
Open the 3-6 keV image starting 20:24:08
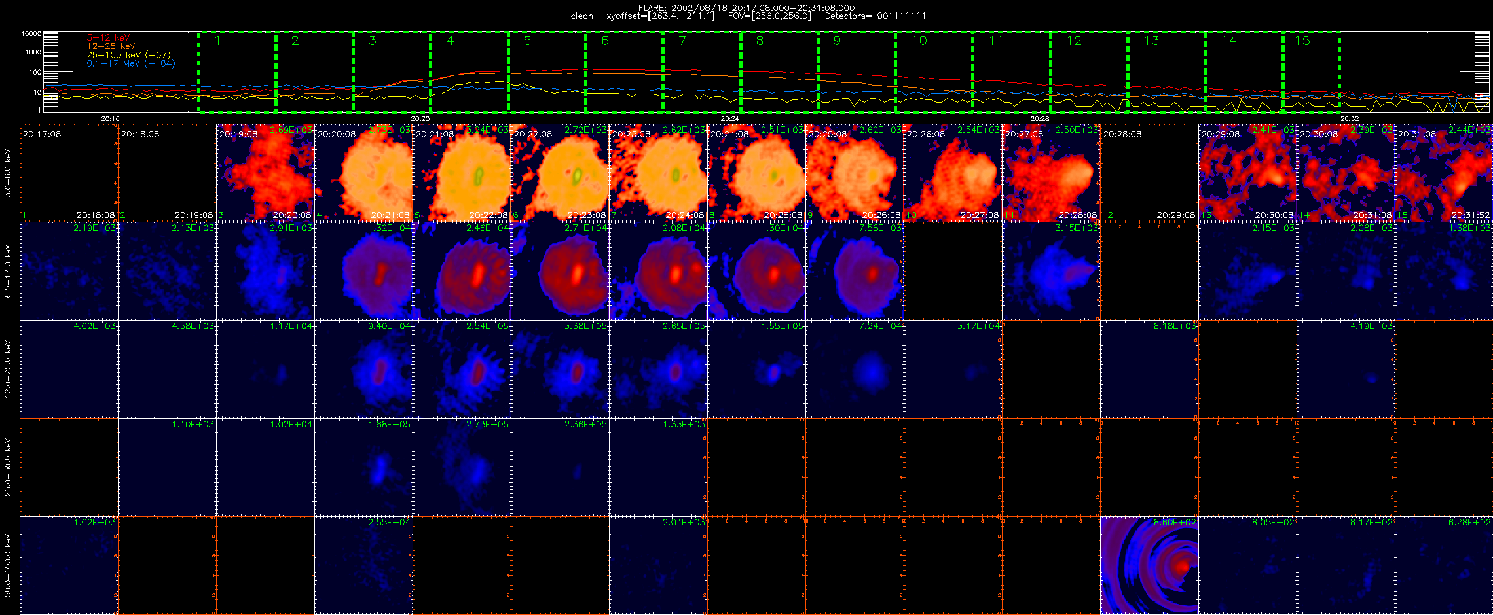756,173
